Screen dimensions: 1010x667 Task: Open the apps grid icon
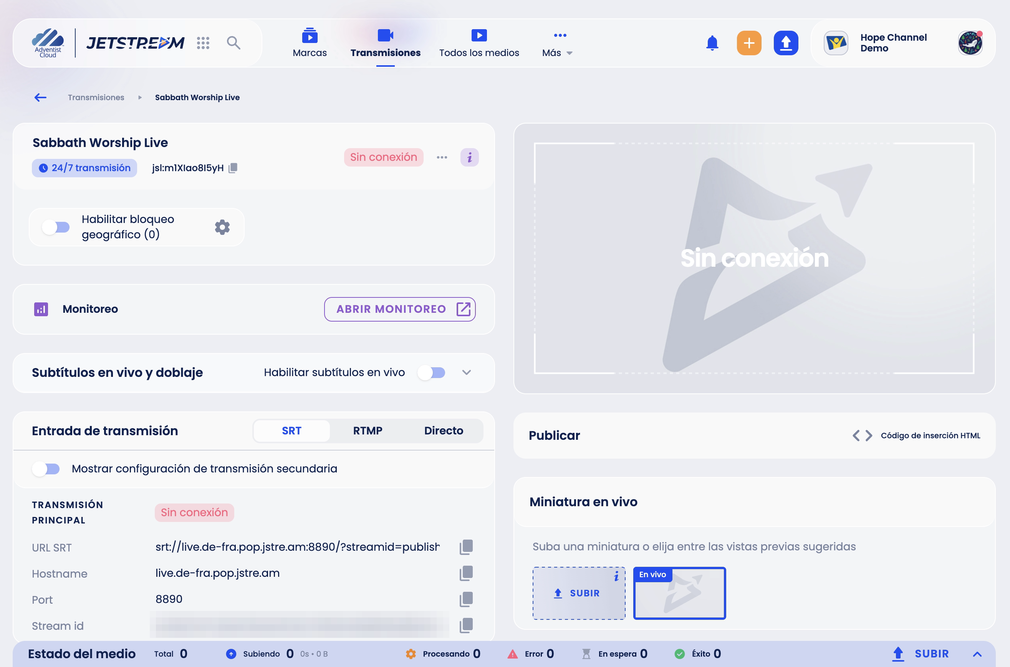[203, 43]
